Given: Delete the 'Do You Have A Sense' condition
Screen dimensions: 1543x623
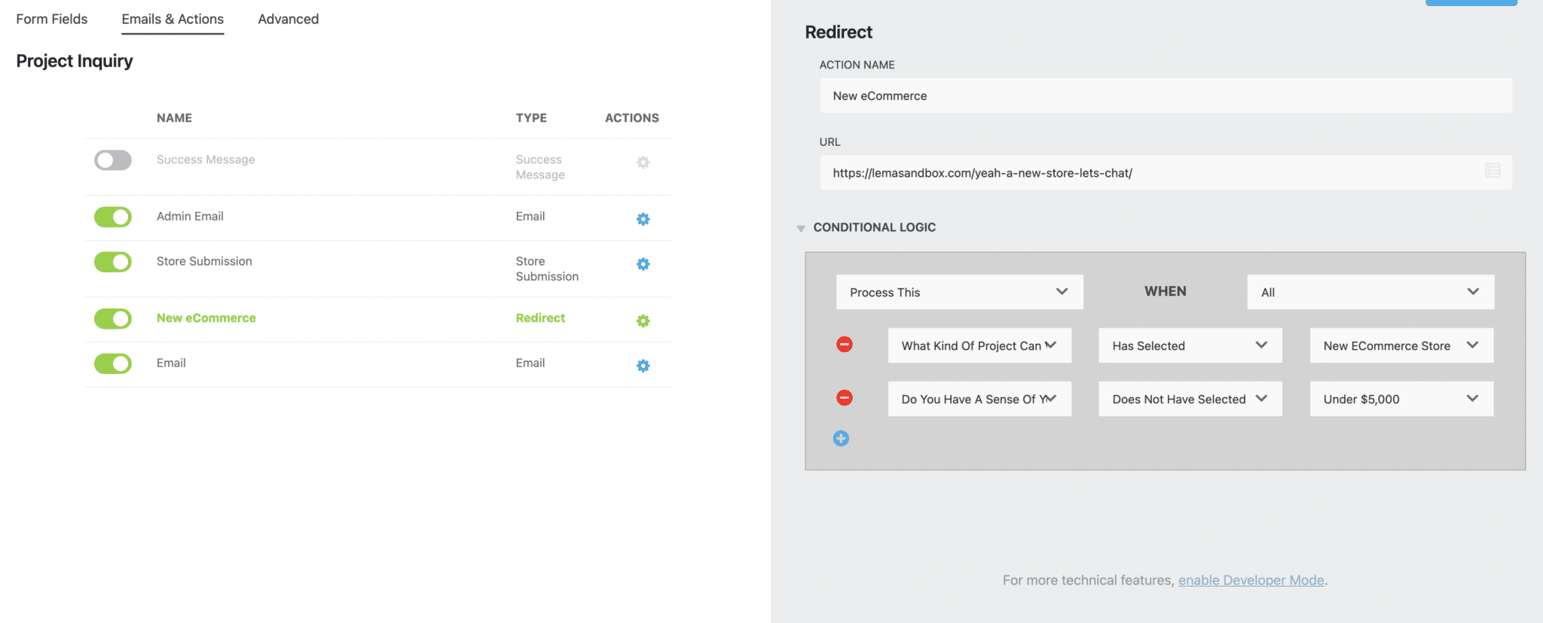Looking at the screenshot, I should point(845,398).
